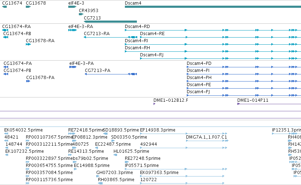
Task: Select EST RP003357084.5prime
Action: 28,176
